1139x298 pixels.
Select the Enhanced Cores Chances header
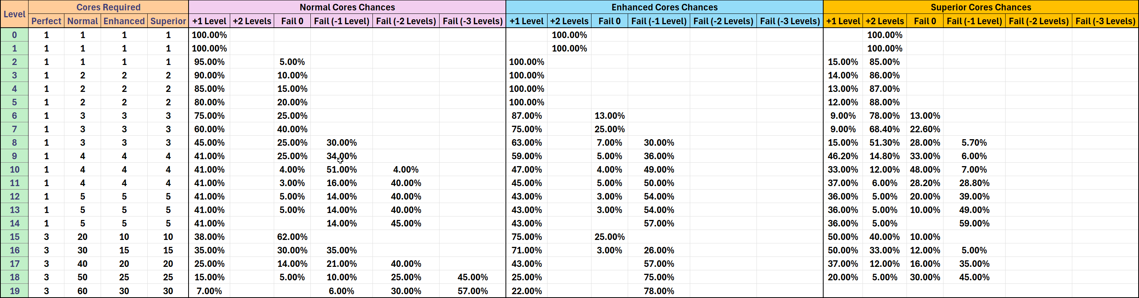pyautogui.click(x=664, y=7)
